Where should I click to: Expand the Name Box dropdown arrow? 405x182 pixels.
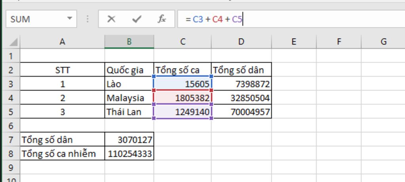click(70, 19)
